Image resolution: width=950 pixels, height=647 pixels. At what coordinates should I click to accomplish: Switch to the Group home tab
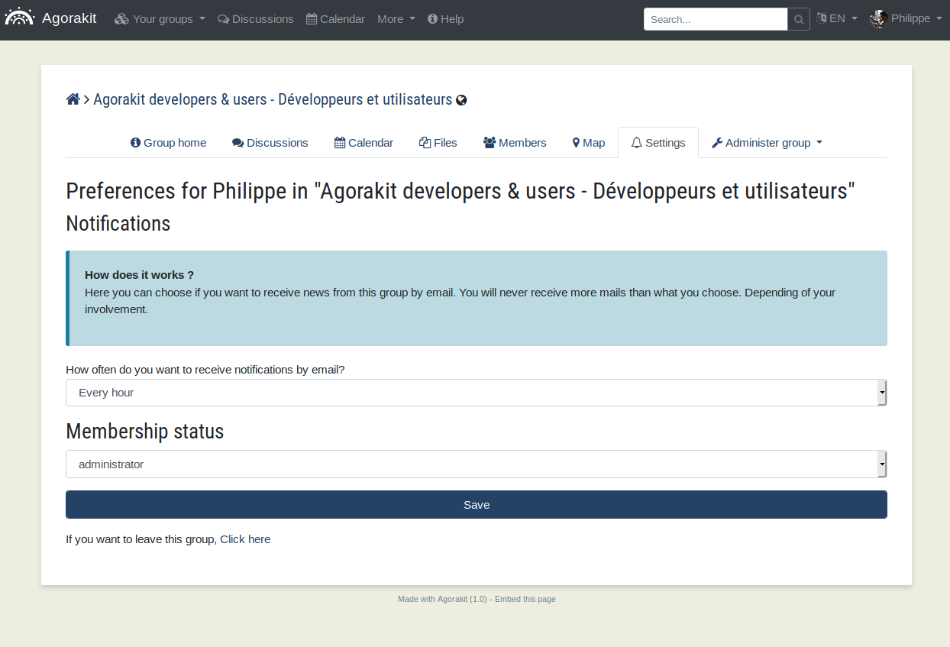click(x=169, y=143)
